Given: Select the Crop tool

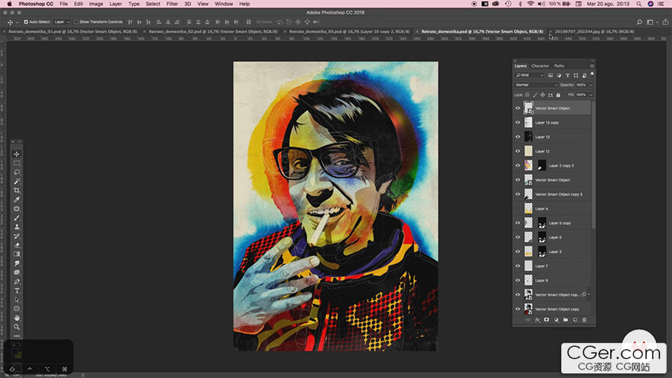Looking at the screenshot, I should pos(17,190).
